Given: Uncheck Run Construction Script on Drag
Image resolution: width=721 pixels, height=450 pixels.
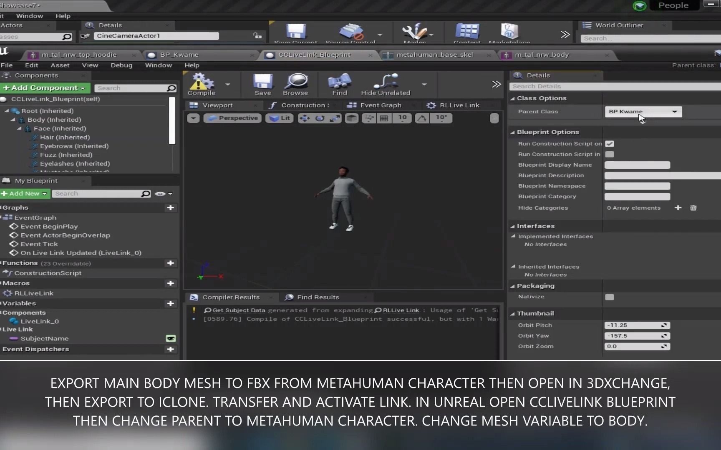Looking at the screenshot, I should [610, 143].
